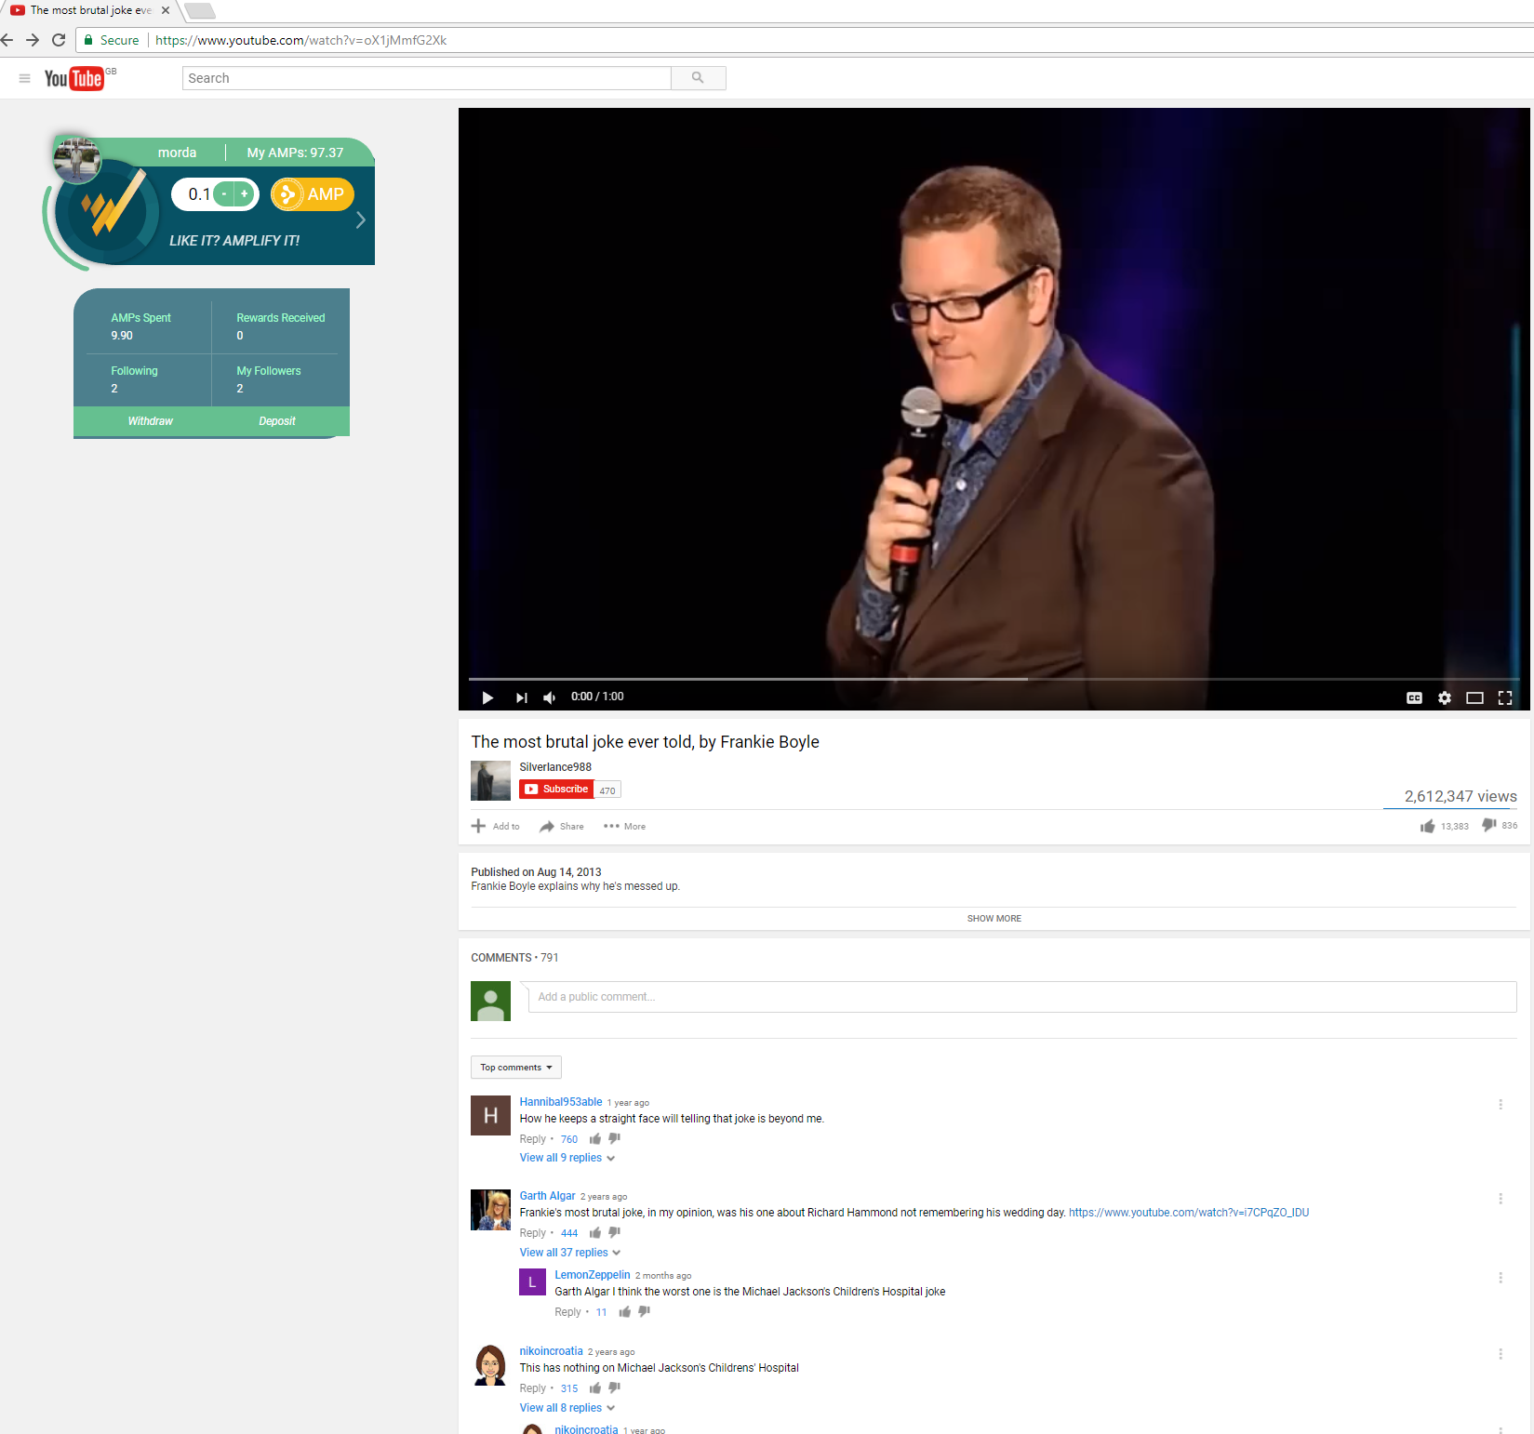Image resolution: width=1534 pixels, height=1434 pixels.
Task: Like Garth Algar's comment
Action: click(595, 1233)
